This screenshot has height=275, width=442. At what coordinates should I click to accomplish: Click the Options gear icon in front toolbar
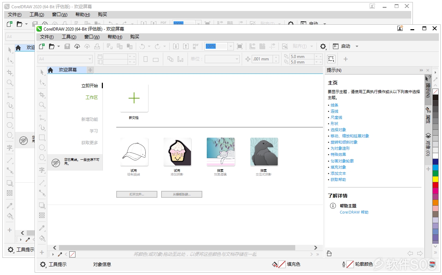[x=323, y=46]
